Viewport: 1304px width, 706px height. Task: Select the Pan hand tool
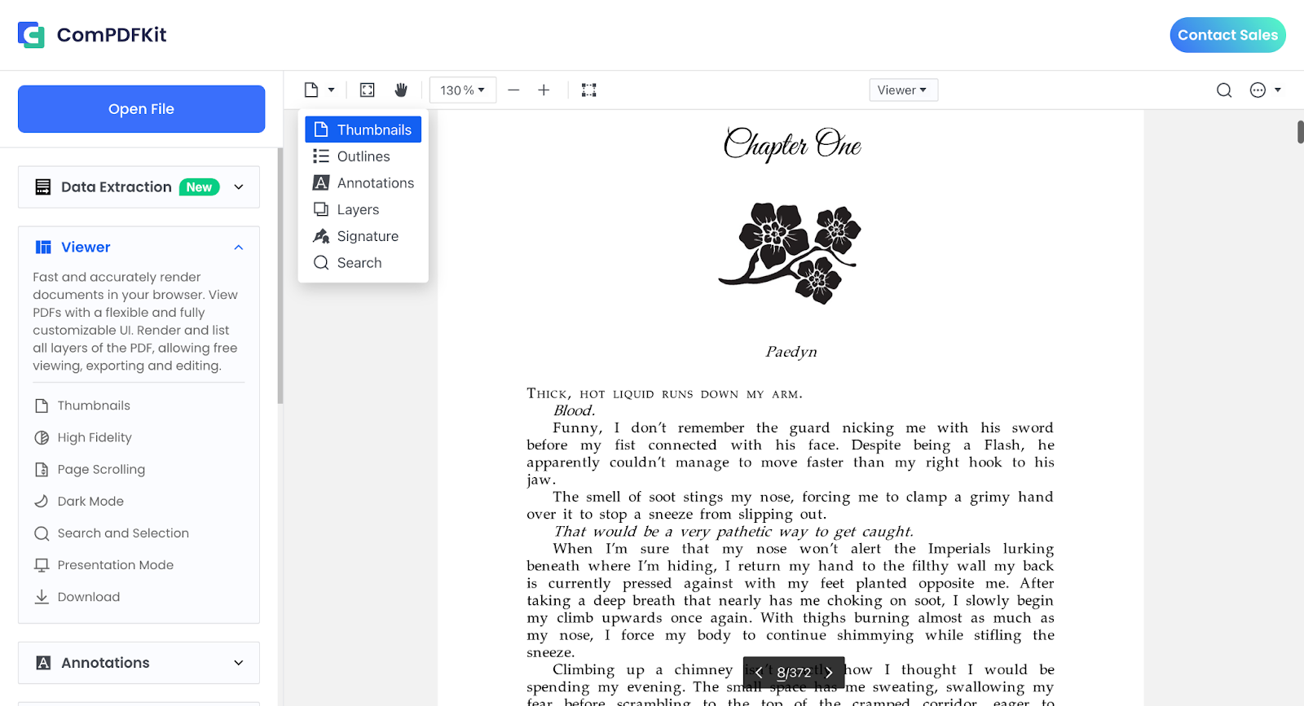401,90
